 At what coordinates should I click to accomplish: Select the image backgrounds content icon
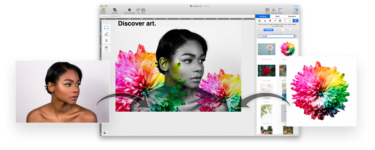click(296, 21)
